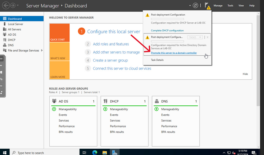264x155 pixels.
Task: Click Complete DHCP configuration link
Action: coord(167,30)
